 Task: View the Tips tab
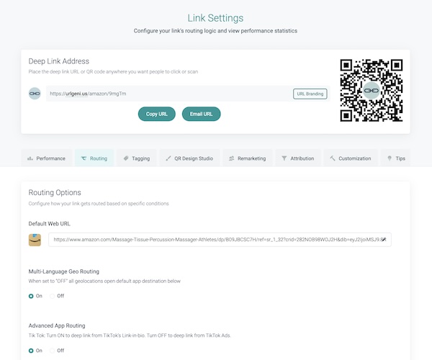point(395,158)
